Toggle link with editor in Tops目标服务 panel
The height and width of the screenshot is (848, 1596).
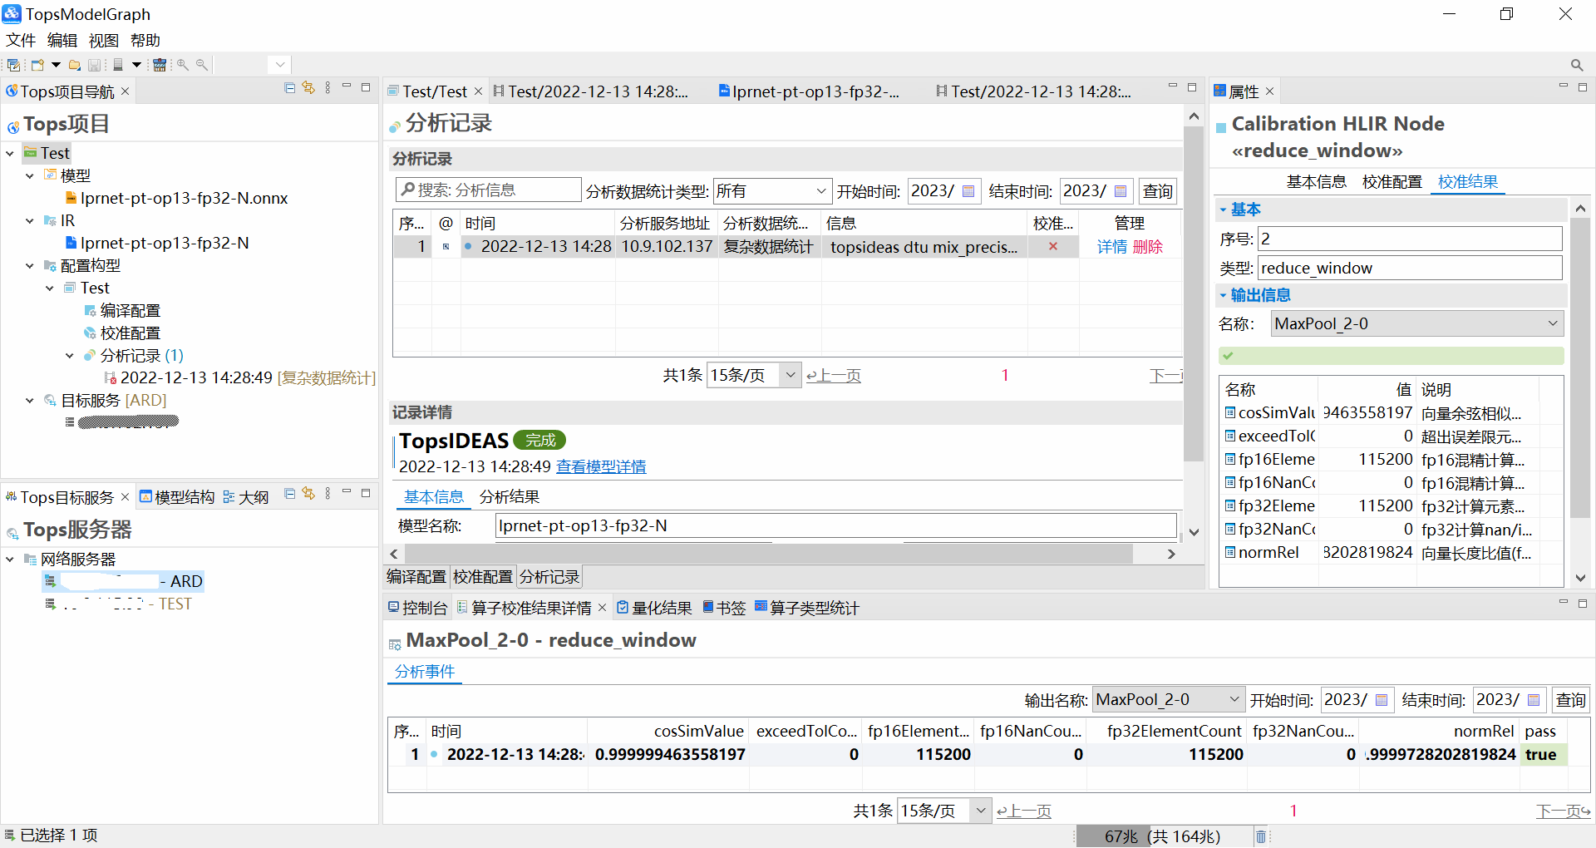pos(308,493)
